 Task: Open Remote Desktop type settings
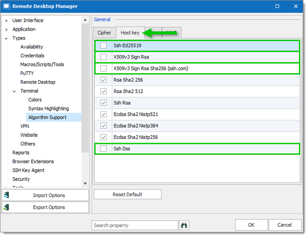38,82
